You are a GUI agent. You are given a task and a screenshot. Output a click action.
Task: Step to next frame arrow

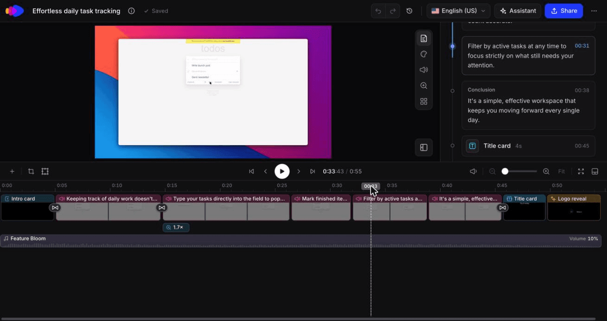(299, 171)
